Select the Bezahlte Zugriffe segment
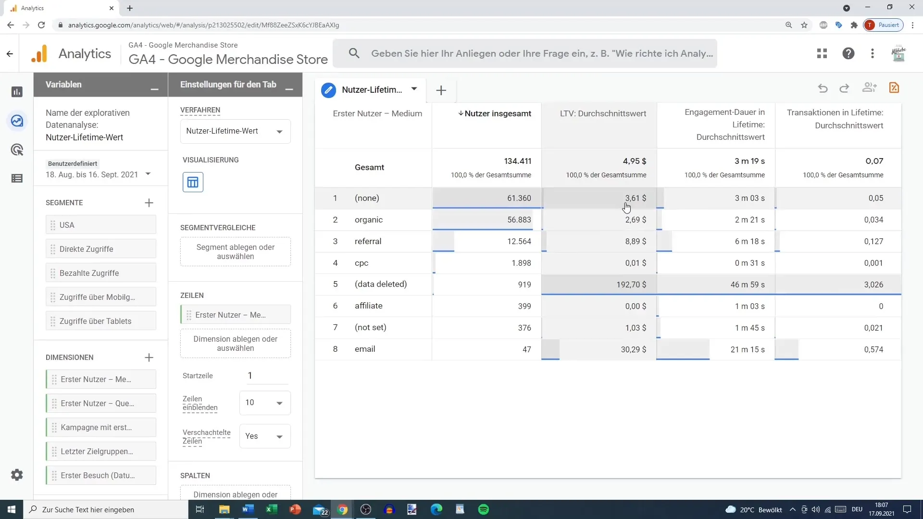This screenshot has width=923, height=519. tap(101, 273)
